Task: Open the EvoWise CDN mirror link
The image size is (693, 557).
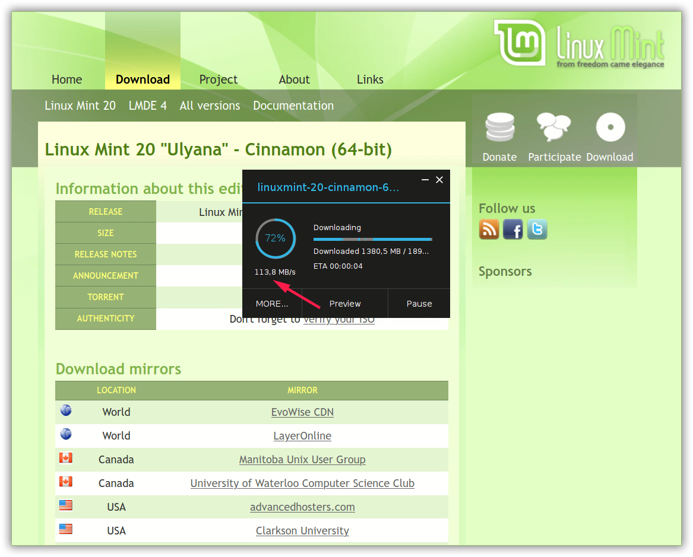Action: pos(302,412)
